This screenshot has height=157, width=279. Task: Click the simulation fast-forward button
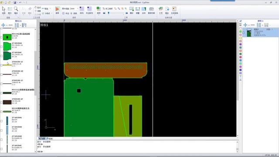(x=127, y=13)
